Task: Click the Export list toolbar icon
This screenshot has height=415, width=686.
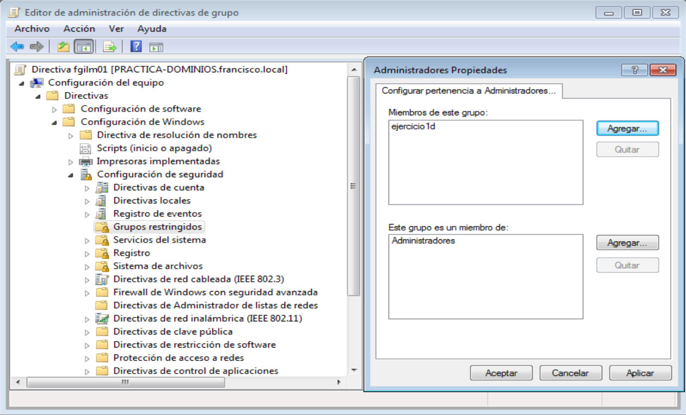Action: click(x=110, y=47)
